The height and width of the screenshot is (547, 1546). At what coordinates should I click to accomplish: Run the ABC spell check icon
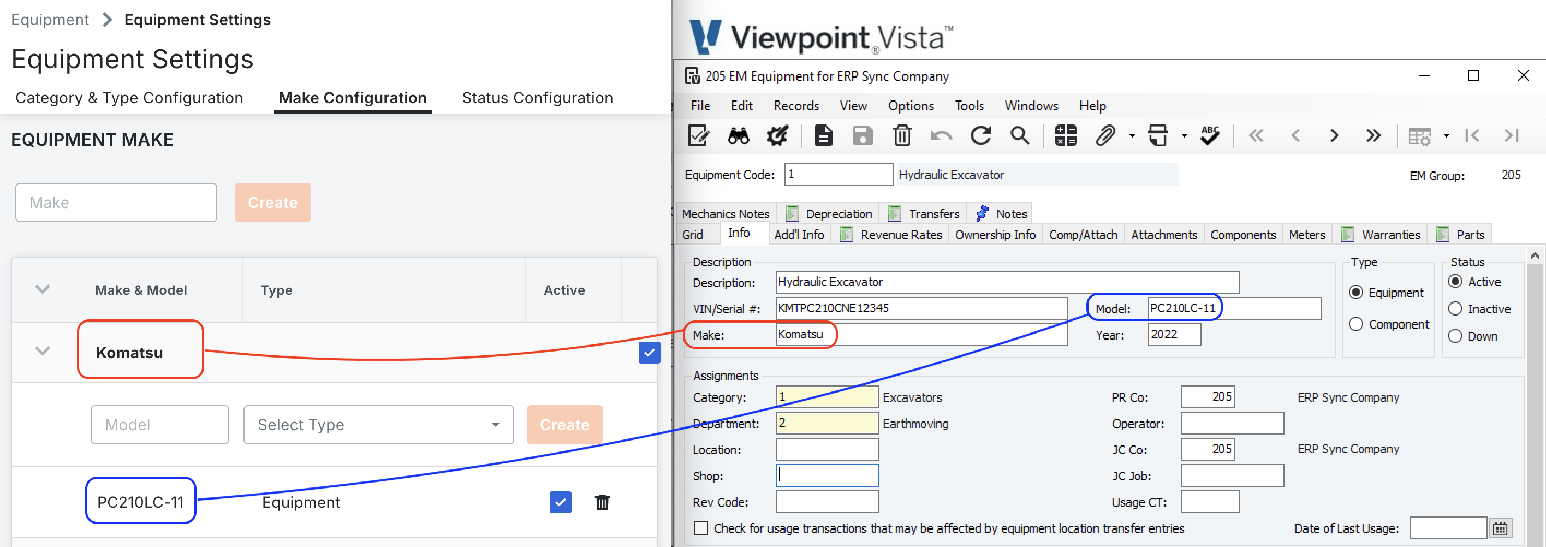pos(1210,136)
